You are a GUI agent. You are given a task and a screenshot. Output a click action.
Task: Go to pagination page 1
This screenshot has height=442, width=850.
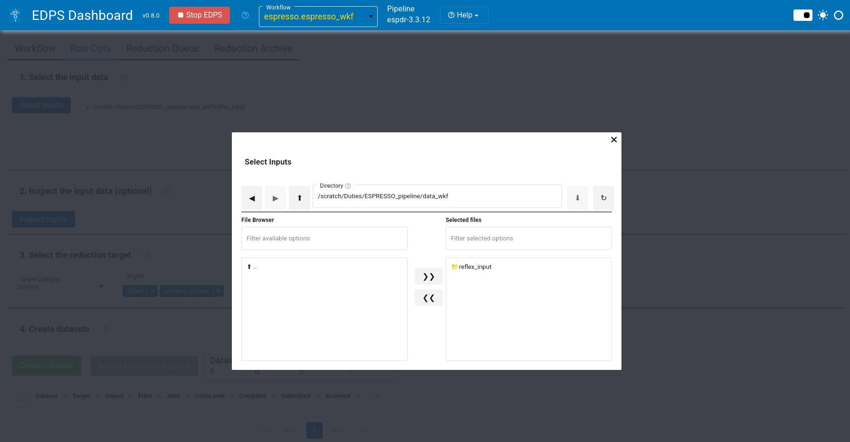tap(315, 430)
